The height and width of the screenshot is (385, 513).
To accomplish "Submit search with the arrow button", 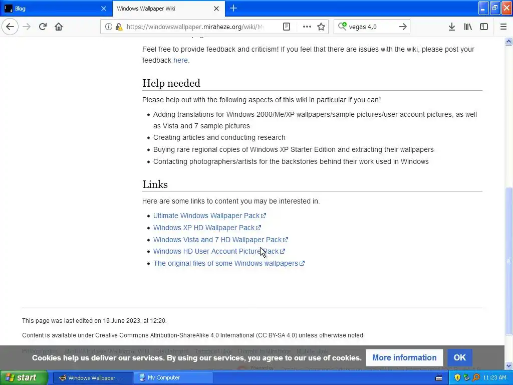I will tap(402, 27).
